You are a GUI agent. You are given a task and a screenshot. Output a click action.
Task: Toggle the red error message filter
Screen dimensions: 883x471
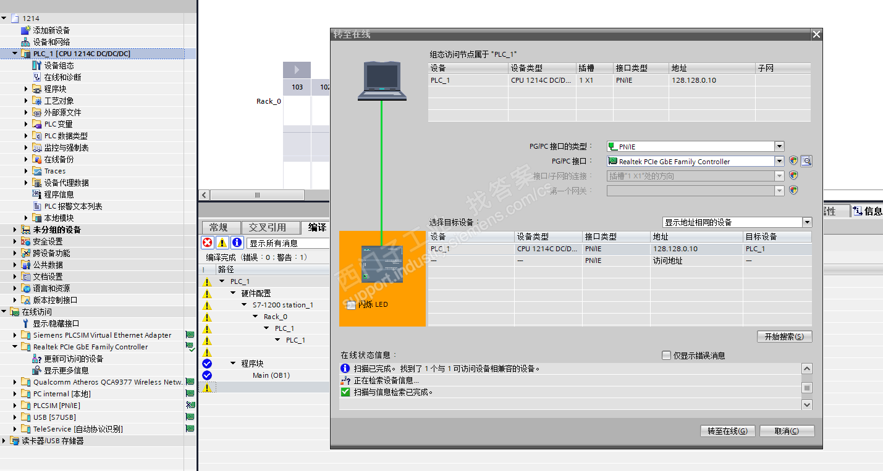click(x=208, y=243)
